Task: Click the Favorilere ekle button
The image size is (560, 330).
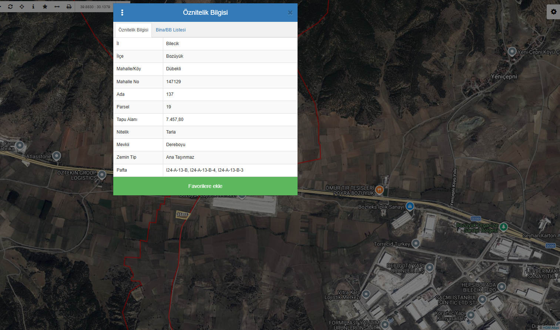Action: (205, 186)
